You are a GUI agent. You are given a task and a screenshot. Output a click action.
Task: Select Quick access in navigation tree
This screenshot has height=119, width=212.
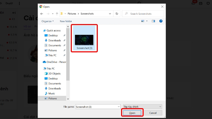[x=52, y=30]
